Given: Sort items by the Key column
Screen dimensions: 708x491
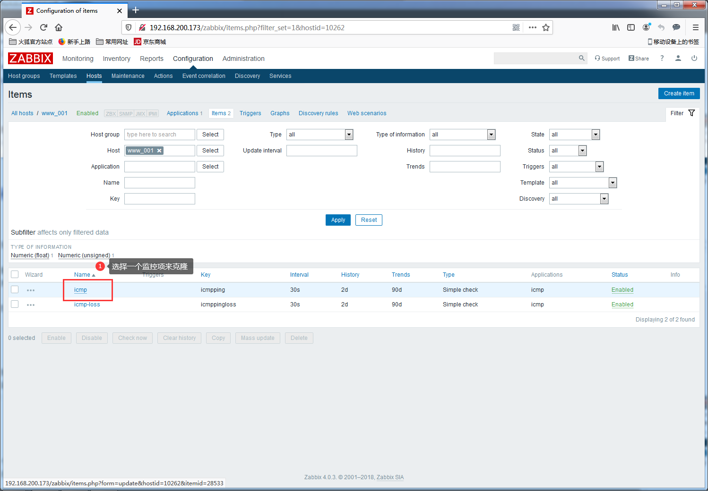Looking at the screenshot, I should 206,275.
